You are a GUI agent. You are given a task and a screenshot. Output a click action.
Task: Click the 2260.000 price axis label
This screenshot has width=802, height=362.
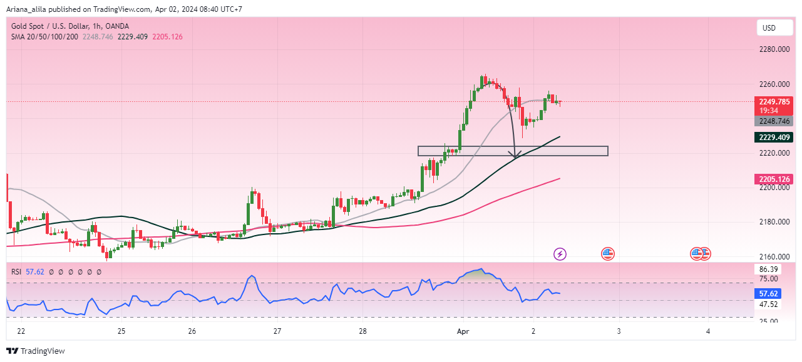[774, 84]
